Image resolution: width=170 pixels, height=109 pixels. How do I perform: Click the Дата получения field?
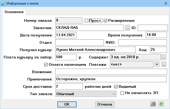[x=66, y=35]
